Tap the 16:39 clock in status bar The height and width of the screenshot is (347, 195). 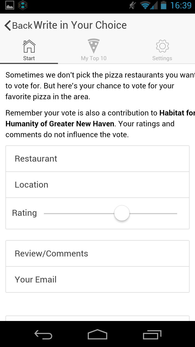pyautogui.click(x=181, y=5)
